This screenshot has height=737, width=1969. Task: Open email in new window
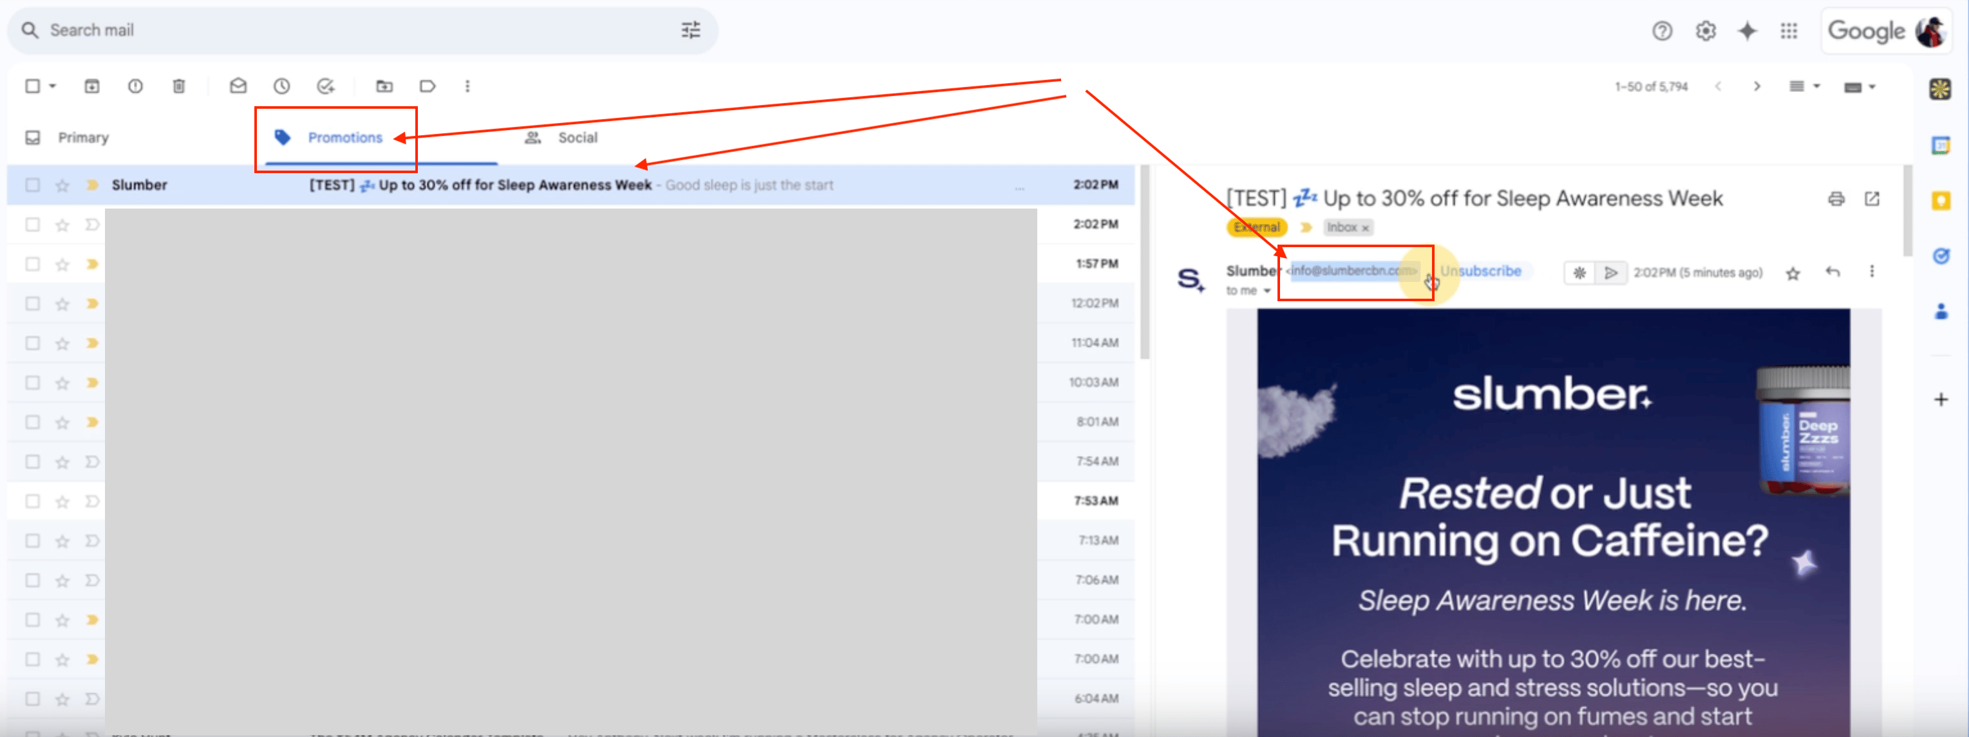[1872, 200]
